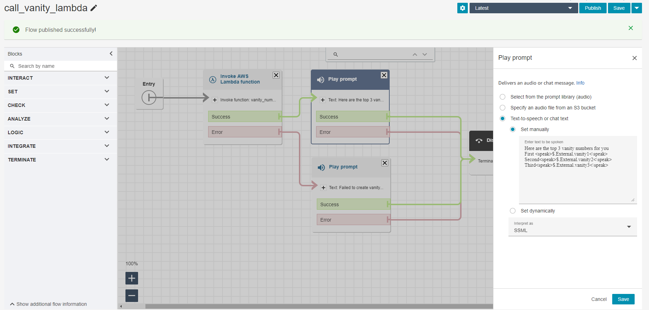Open flow settings gear icon
Image resolution: width=649 pixels, height=310 pixels.
(x=463, y=8)
